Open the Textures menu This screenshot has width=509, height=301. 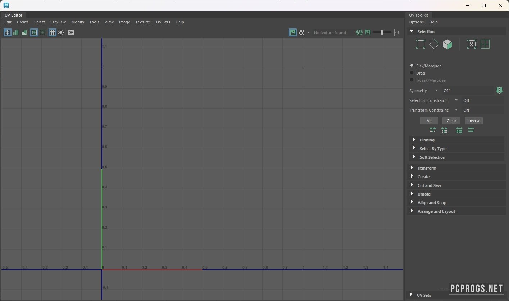(x=143, y=22)
